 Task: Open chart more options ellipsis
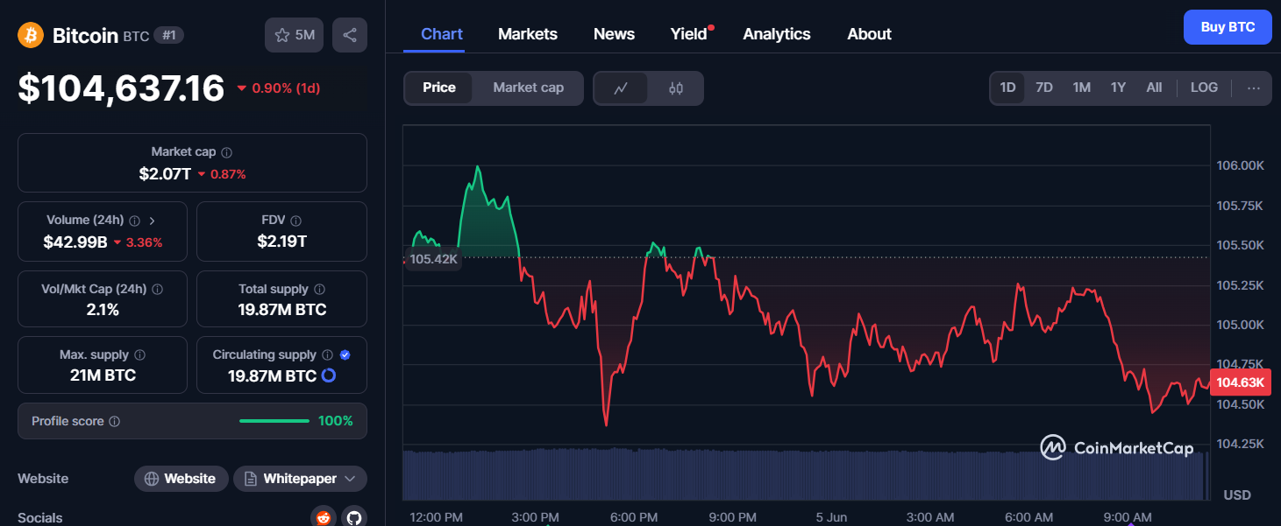coord(1254,88)
